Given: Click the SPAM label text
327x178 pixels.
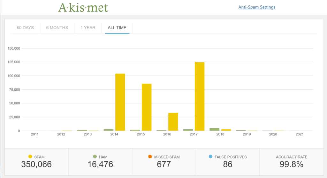Looking at the screenshot, I should click(39, 157).
